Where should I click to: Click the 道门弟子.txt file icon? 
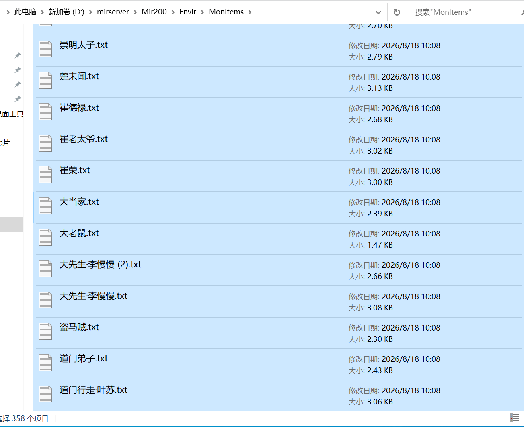[45, 363]
